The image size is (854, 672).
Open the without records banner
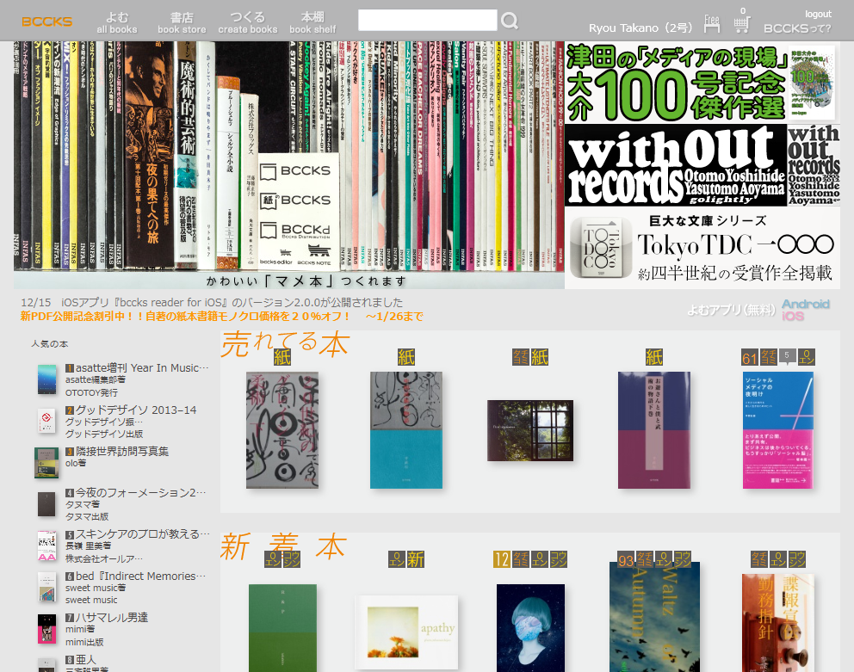pos(702,165)
